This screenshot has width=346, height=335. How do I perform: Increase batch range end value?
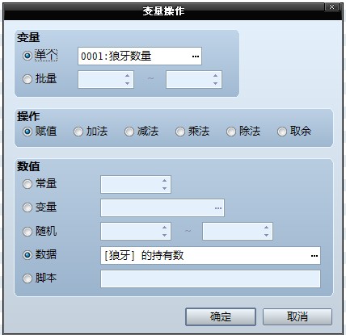click(x=215, y=76)
